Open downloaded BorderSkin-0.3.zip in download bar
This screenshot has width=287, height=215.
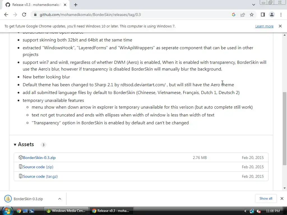click(x=28, y=199)
